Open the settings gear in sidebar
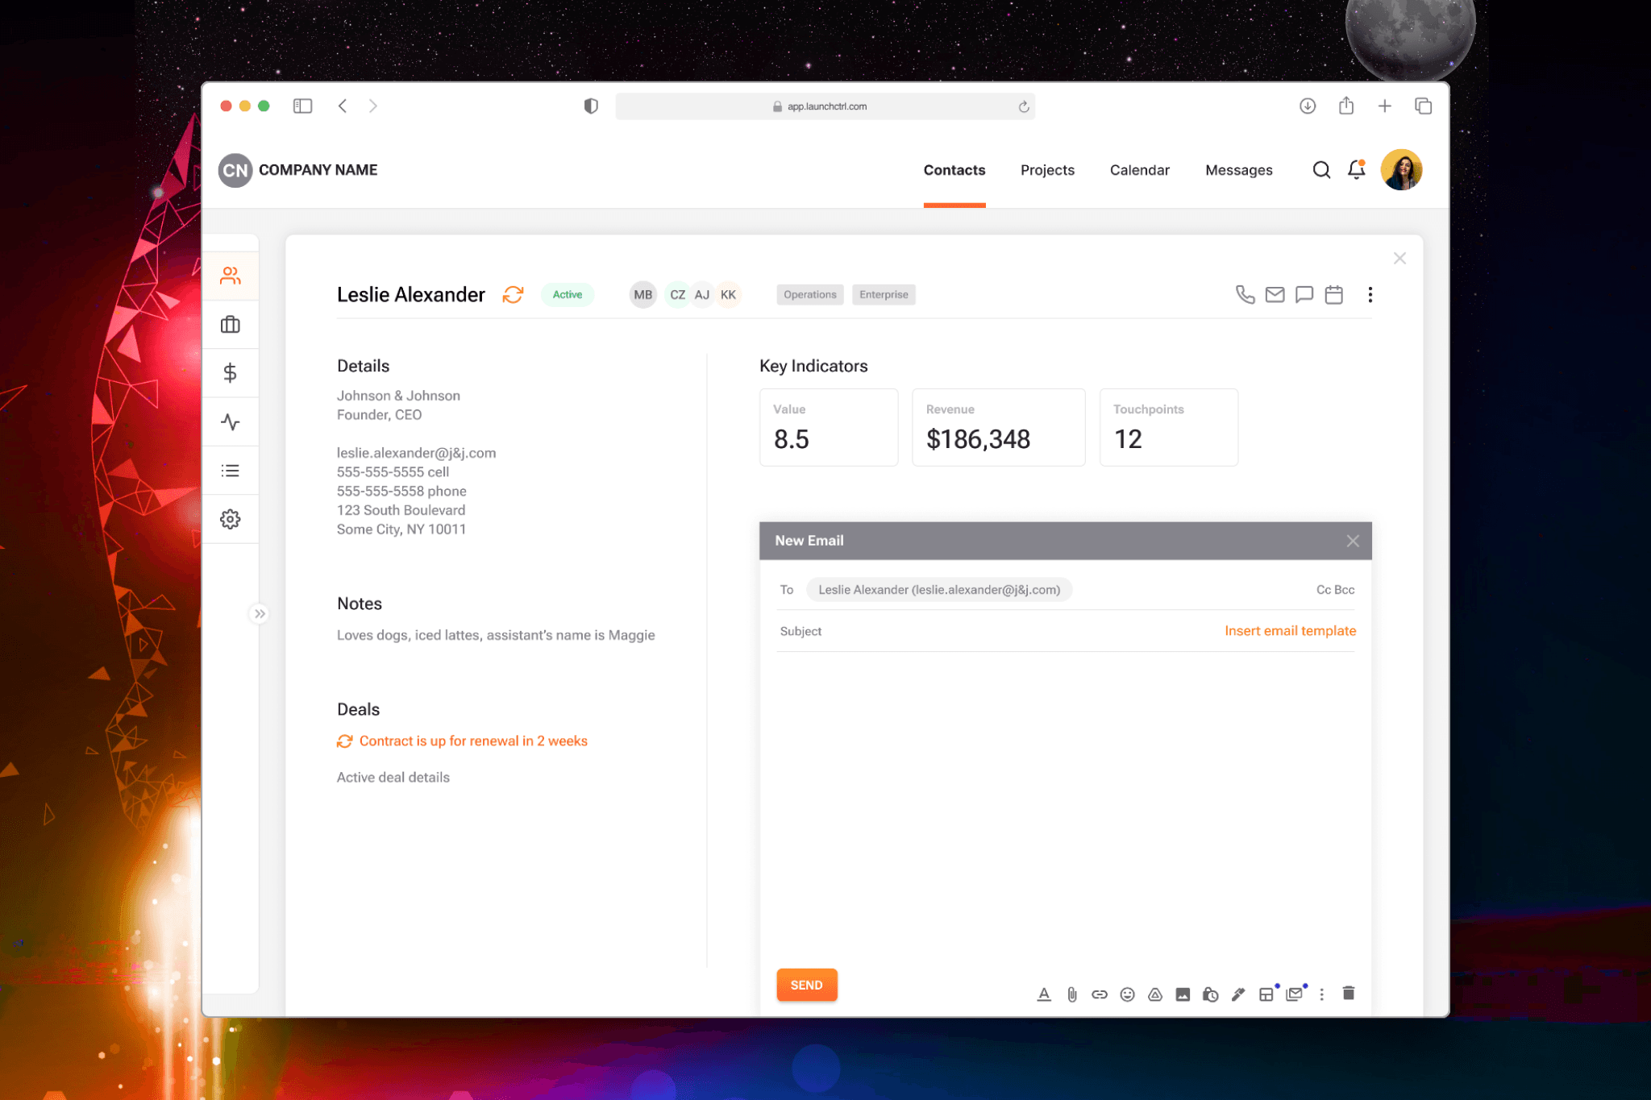 (231, 518)
